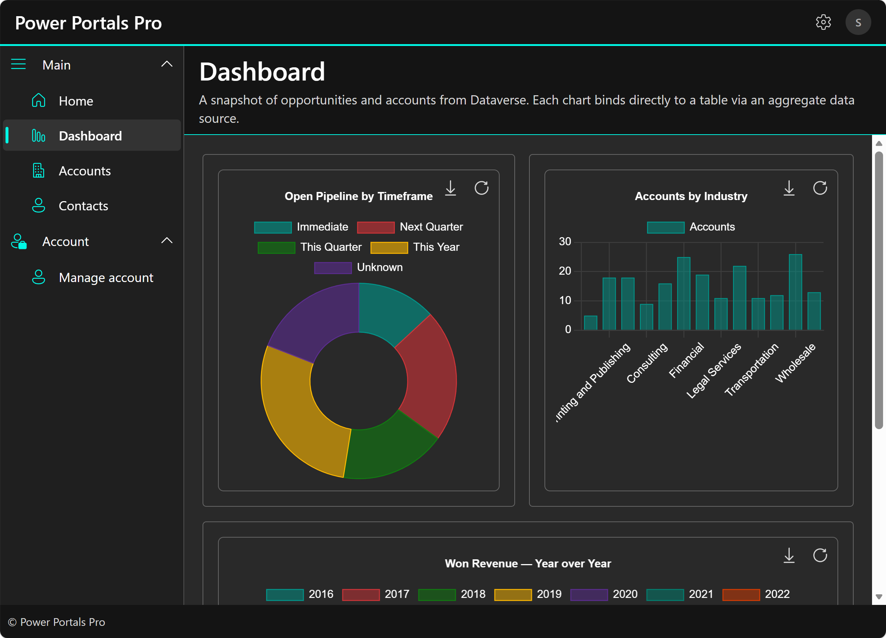
Task: Toggle the This Year legend series
Action: point(415,247)
